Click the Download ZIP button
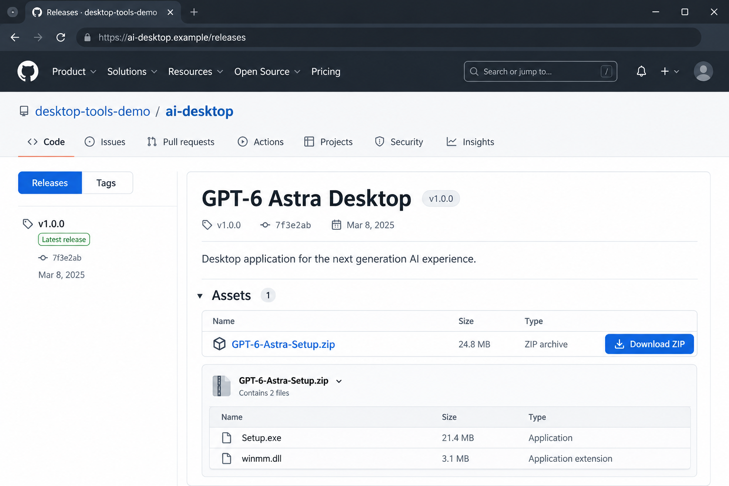The height and width of the screenshot is (486, 729). [x=649, y=344]
